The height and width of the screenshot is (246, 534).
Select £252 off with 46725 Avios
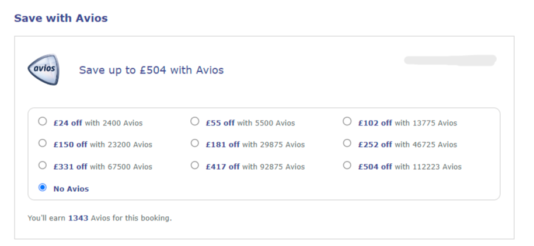347,143
